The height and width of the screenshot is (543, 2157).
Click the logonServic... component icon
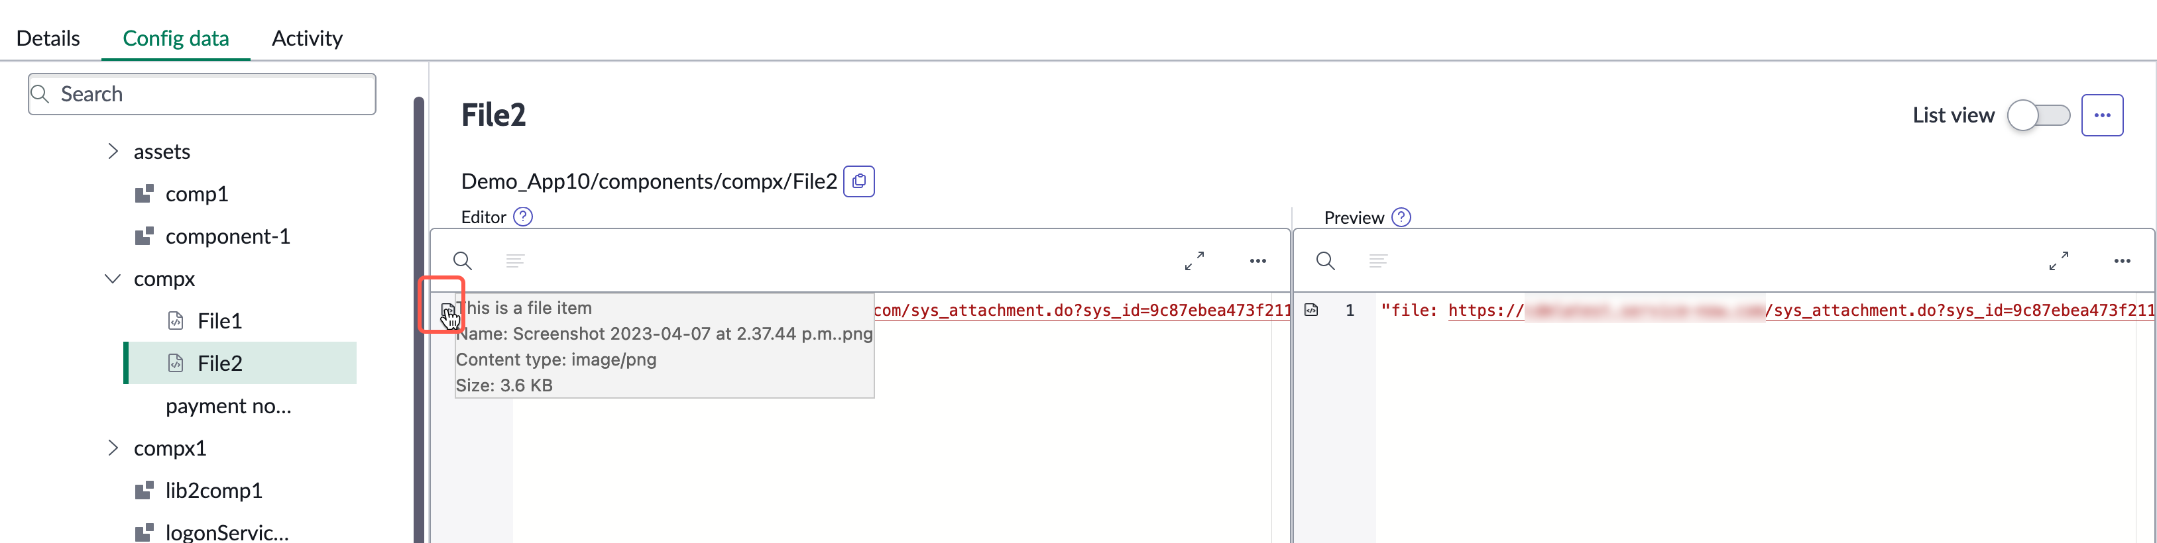(x=144, y=532)
